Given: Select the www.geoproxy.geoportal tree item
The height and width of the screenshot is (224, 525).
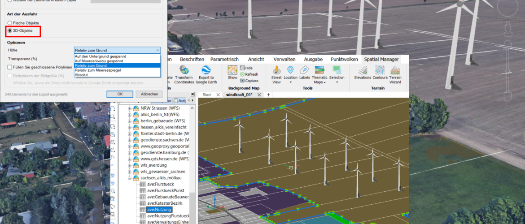Looking at the screenshot, I should (165, 146).
